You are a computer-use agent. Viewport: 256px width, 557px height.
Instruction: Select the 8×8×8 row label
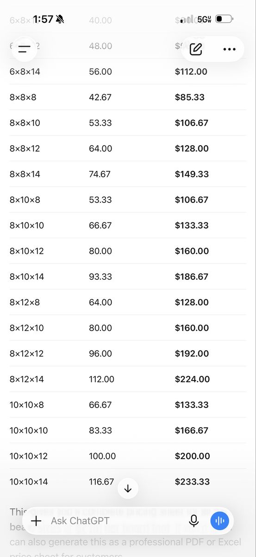coord(23,97)
